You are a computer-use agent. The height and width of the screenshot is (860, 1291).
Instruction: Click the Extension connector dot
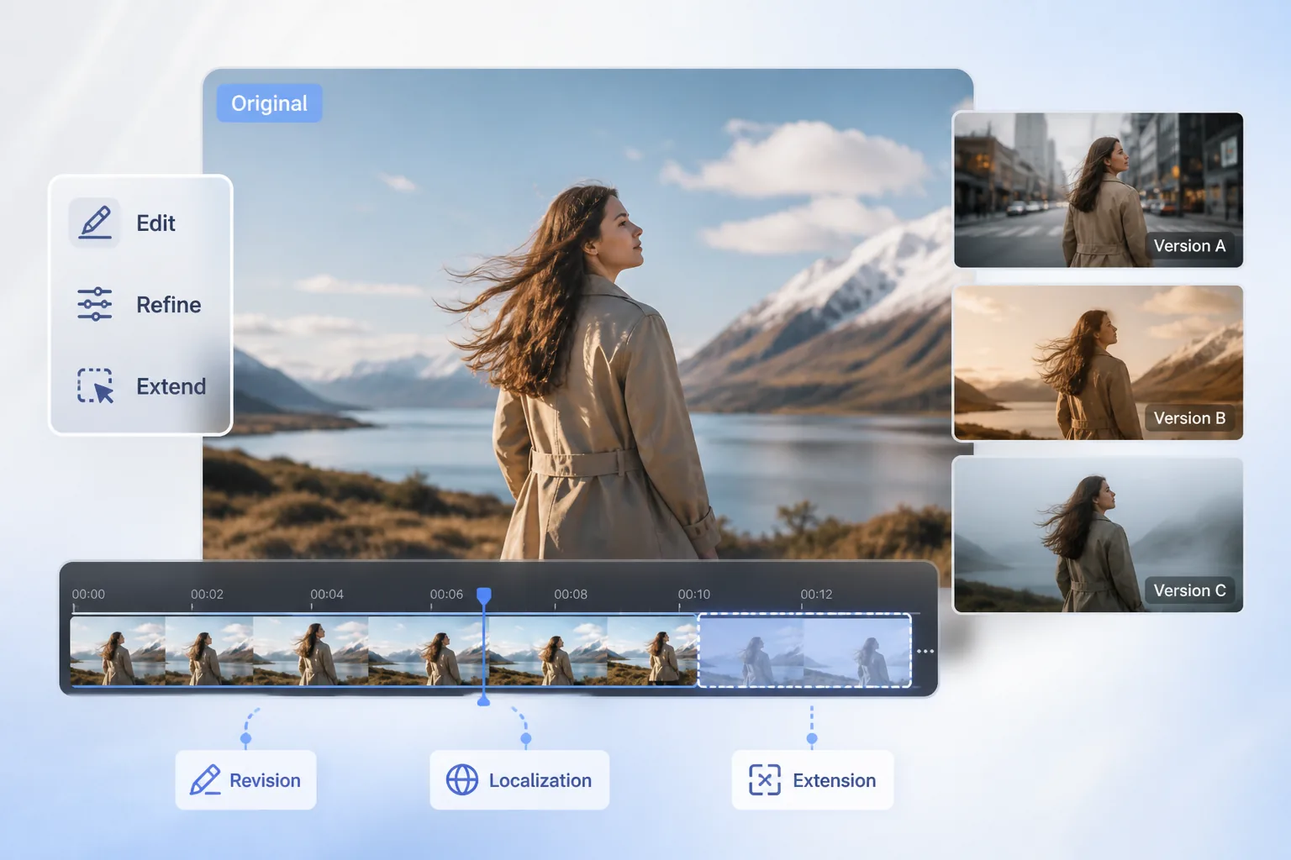coord(812,739)
